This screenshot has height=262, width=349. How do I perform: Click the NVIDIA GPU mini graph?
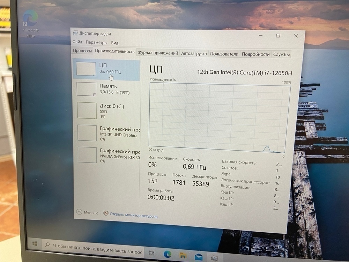tap(87, 155)
